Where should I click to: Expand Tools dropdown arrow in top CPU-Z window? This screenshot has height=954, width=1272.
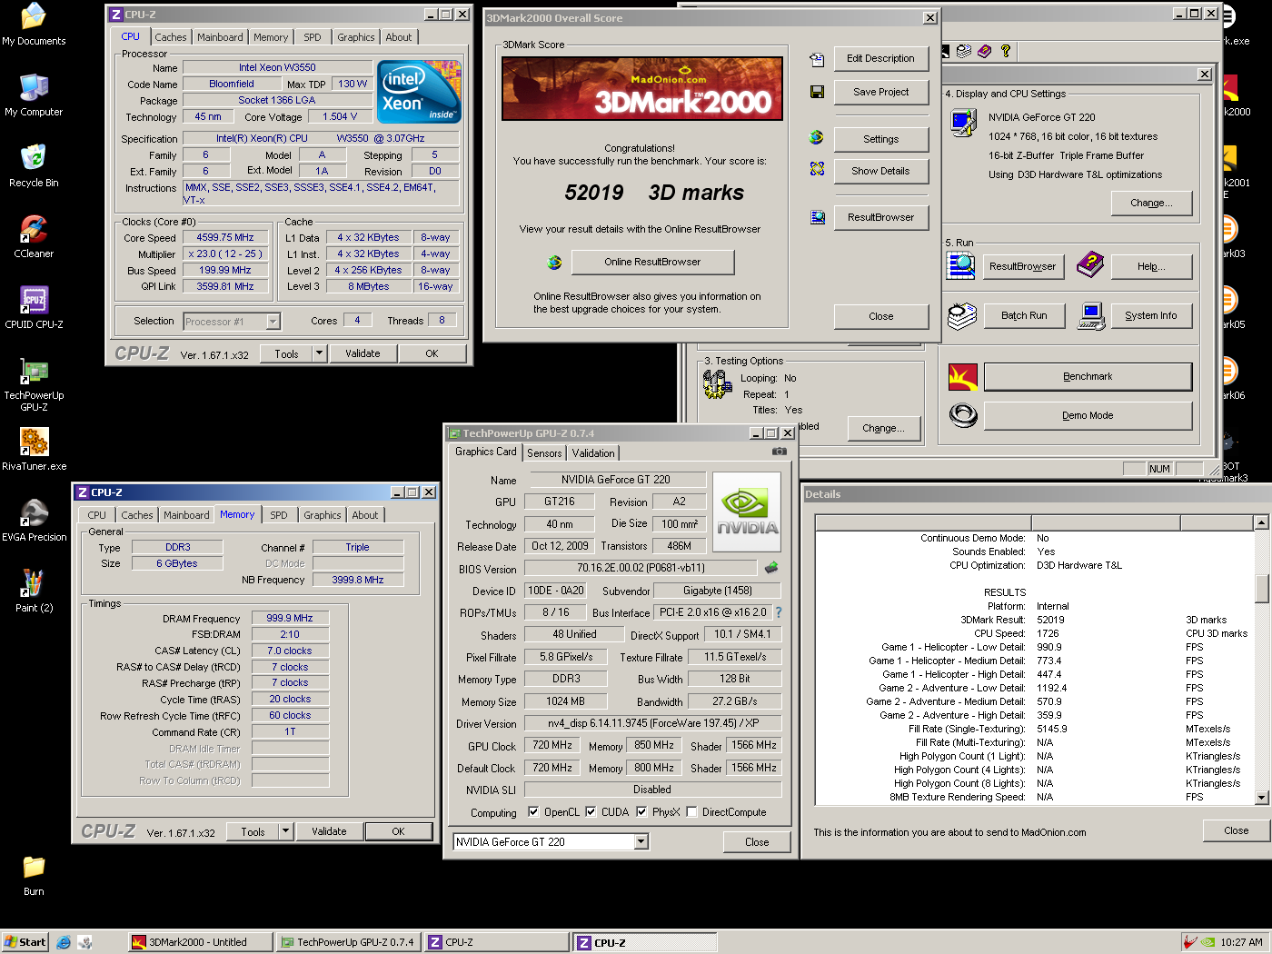pos(319,353)
